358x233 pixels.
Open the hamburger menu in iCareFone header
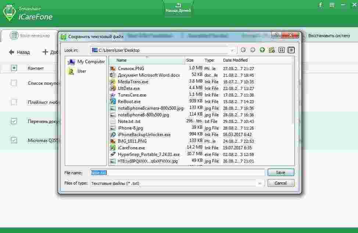pos(332,5)
